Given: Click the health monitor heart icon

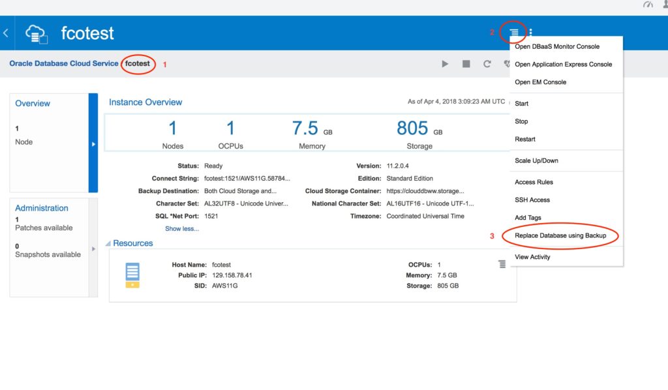Looking at the screenshot, I should (x=506, y=64).
